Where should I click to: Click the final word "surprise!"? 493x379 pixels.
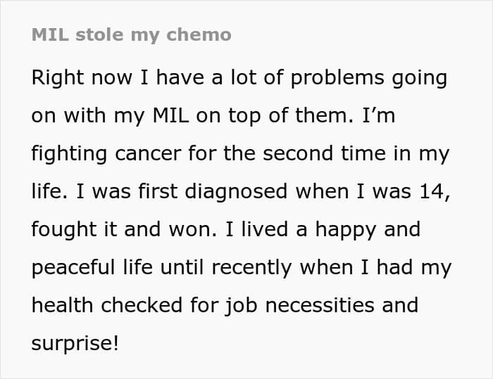pos(75,343)
